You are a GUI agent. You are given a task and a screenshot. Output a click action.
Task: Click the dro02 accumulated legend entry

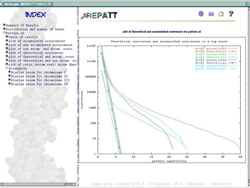tap(216, 66)
